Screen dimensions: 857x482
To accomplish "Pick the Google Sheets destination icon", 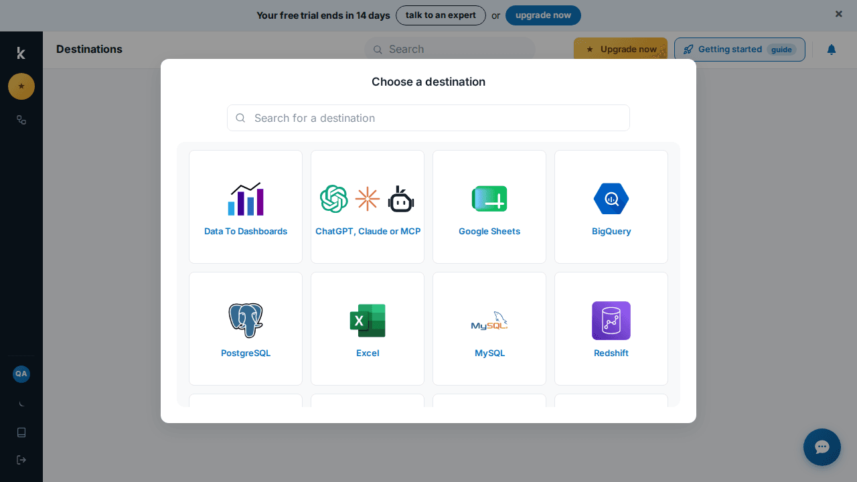I will tap(489, 199).
